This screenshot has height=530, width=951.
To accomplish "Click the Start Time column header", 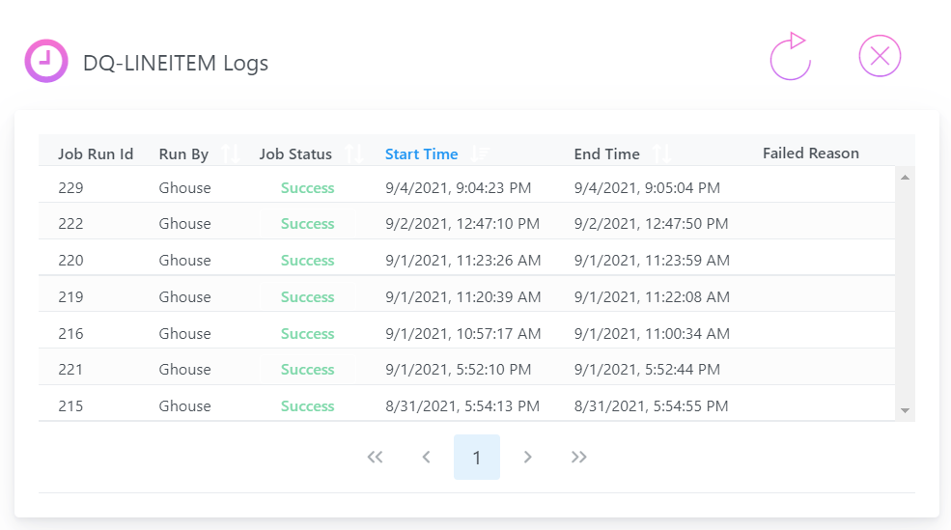I will 422,154.
